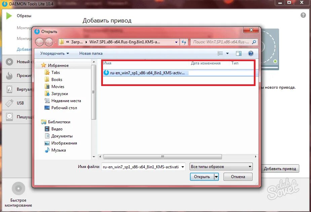The width and height of the screenshot is (311, 212).
Task: Select Добавит item in the Образы submenu
Action: (x=24, y=49)
